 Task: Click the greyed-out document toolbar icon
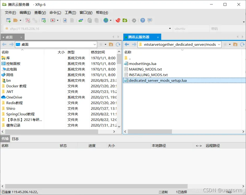click(x=72, y=20)
